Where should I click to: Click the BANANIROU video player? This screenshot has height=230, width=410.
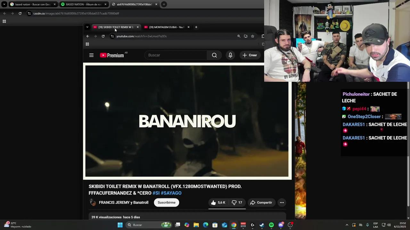[187, 121]
